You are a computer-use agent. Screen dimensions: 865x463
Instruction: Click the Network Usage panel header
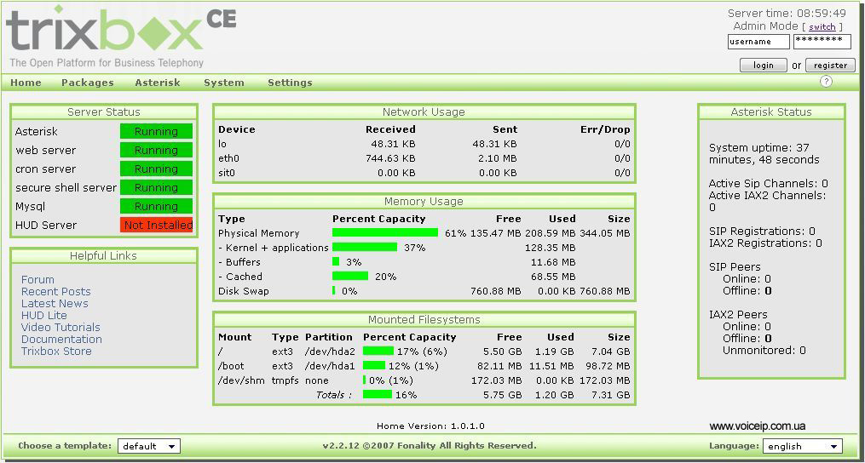click(x=424, y=111)
